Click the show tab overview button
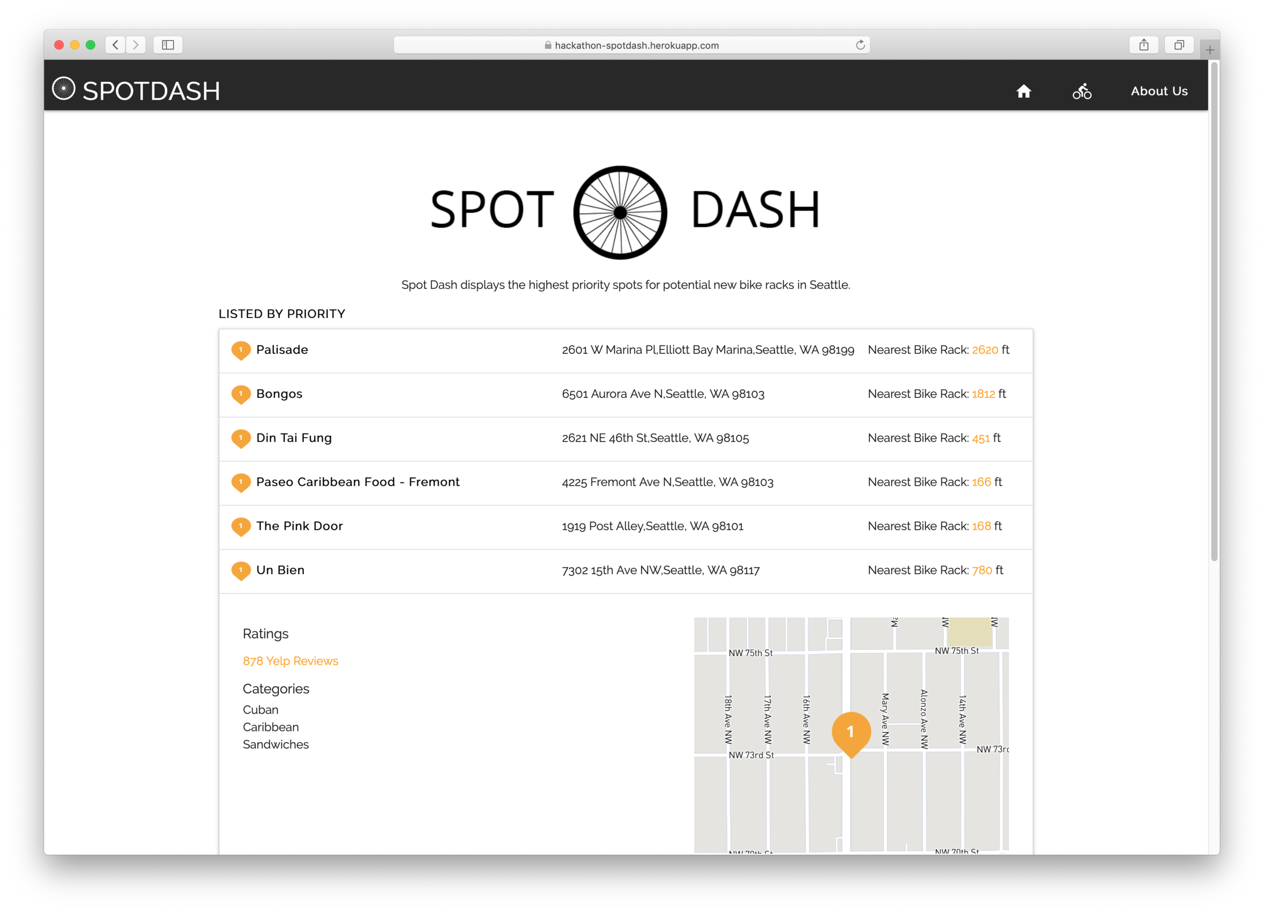 click(1179, 44)
